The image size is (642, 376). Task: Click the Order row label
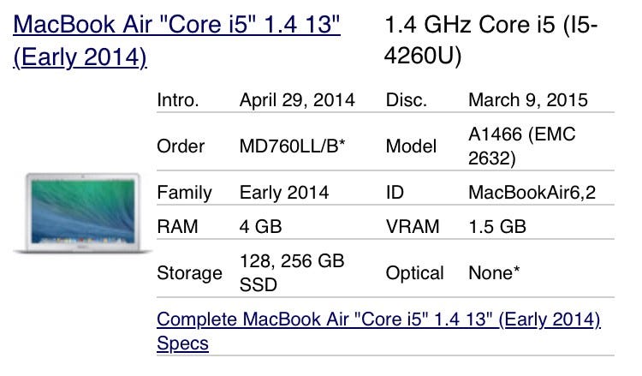pyautogui.click(x=181, y=146)
